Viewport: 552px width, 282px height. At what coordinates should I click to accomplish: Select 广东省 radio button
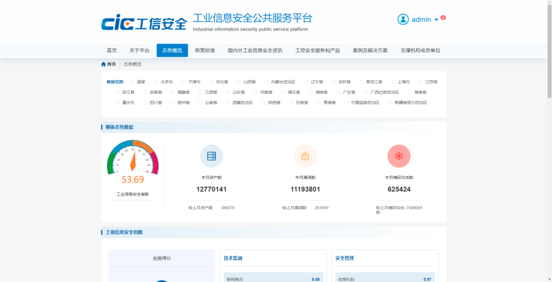[x=338, y=93]
